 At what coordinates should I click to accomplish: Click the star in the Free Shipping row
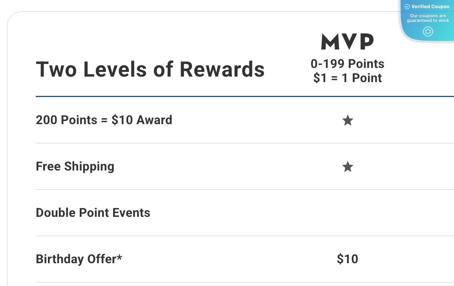point(348,167)
